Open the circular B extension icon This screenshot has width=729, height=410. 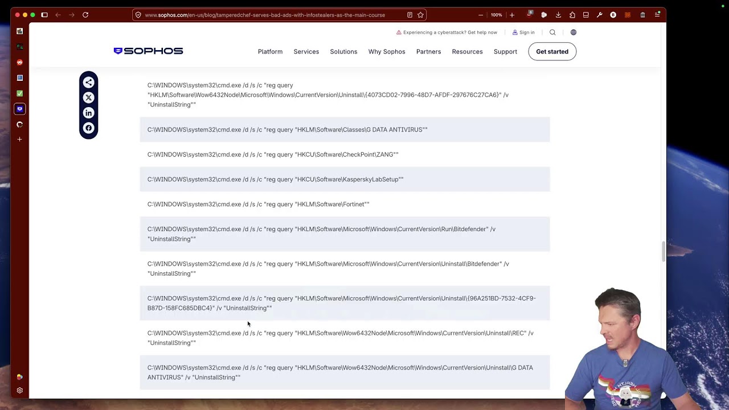pos(613,15)
